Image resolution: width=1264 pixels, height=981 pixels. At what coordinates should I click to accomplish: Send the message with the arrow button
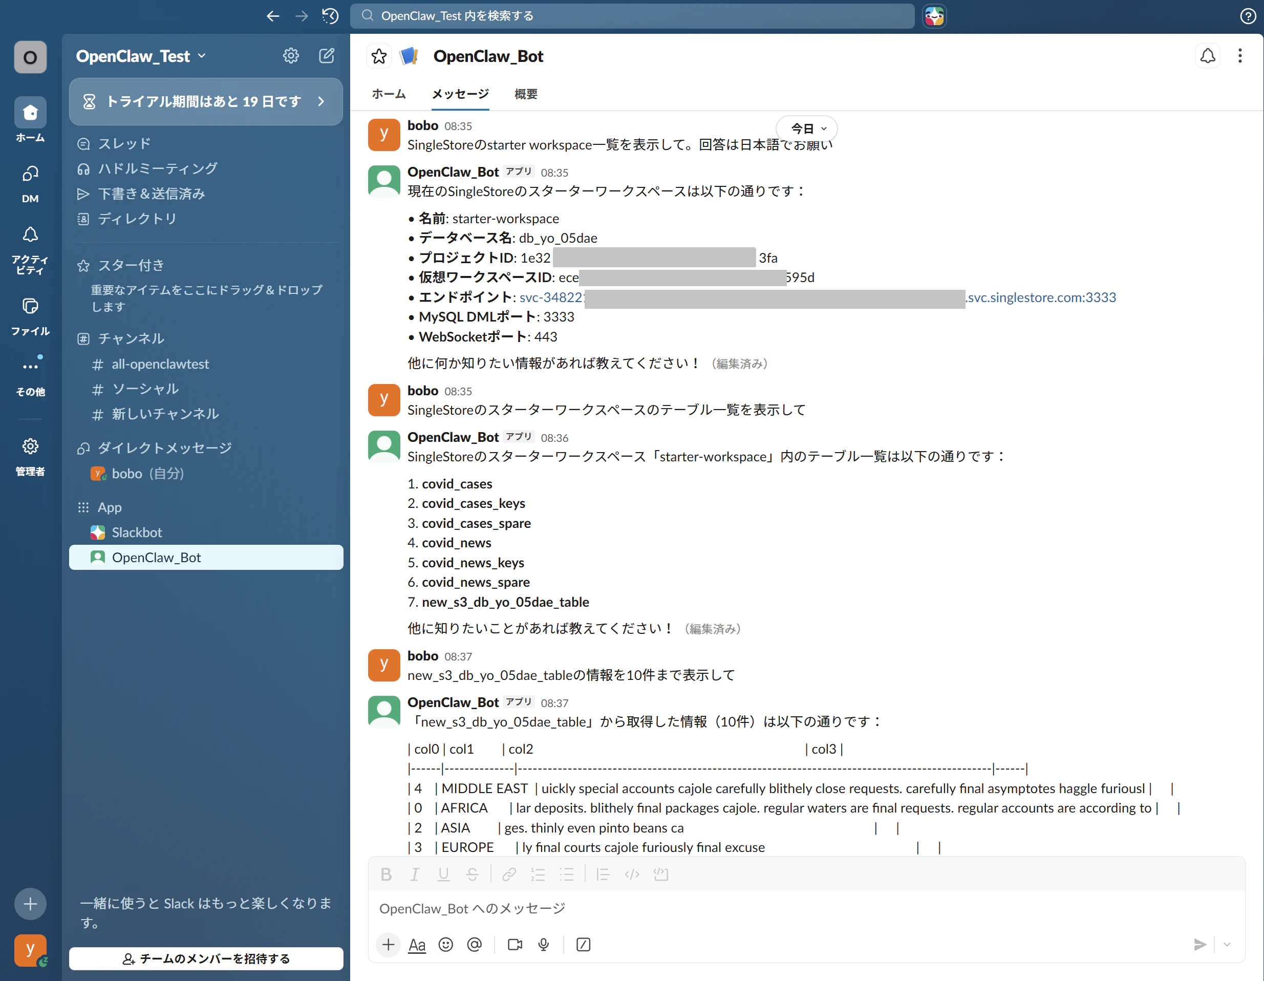point(1200,945)
